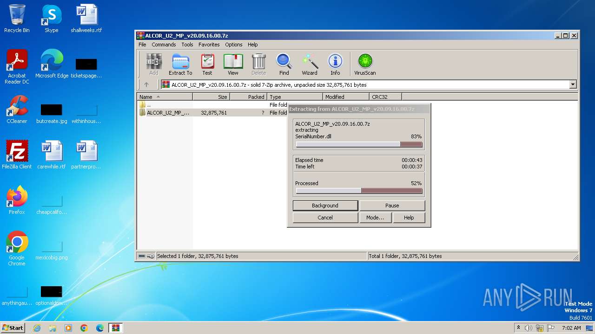595x334 pixels.
Task: Sort file list by Name column
Action: click(165, 97)
